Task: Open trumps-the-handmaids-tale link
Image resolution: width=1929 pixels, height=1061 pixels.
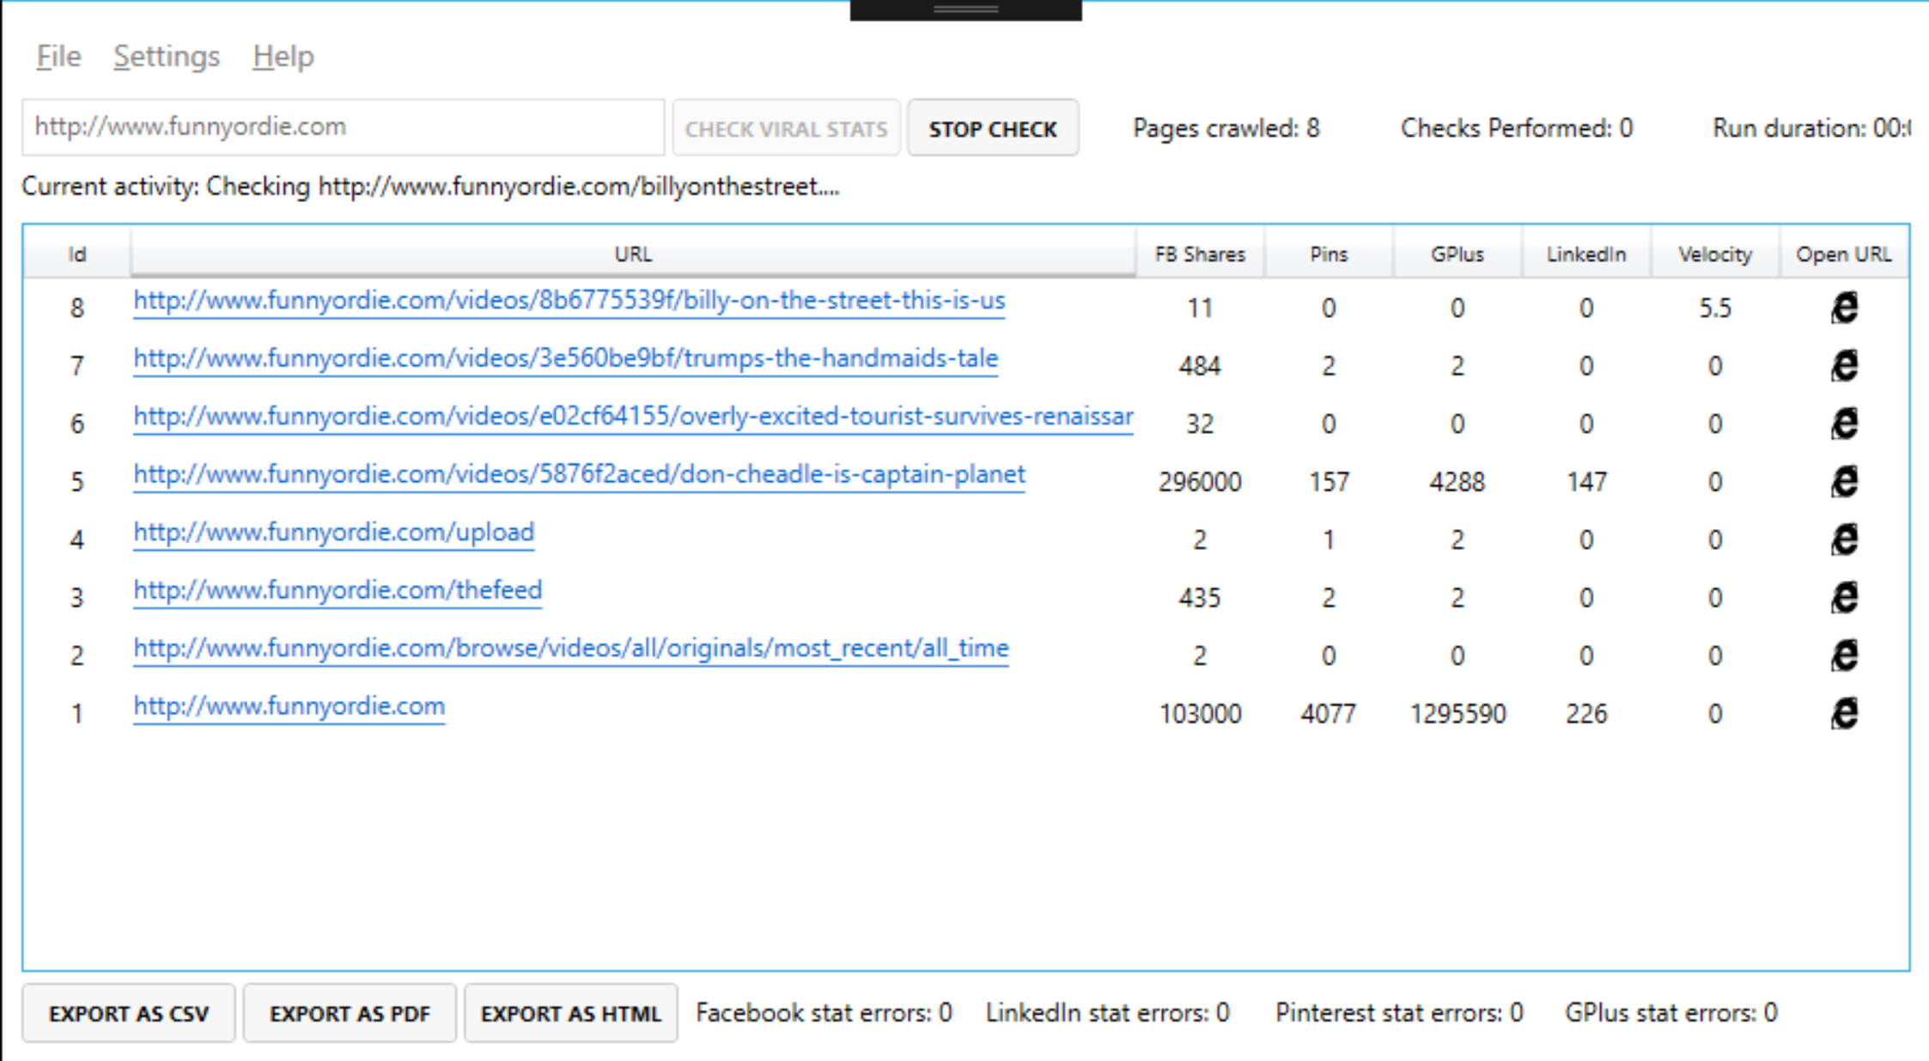Action: tap(565, 358)
